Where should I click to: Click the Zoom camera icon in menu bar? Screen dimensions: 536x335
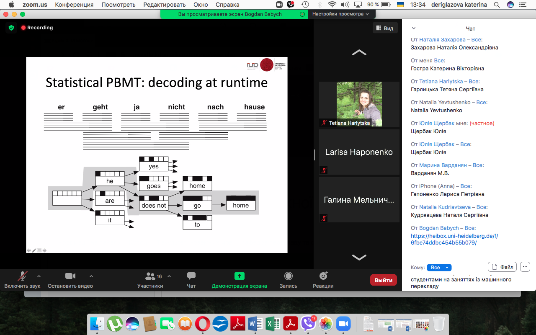tap(280, 5)
